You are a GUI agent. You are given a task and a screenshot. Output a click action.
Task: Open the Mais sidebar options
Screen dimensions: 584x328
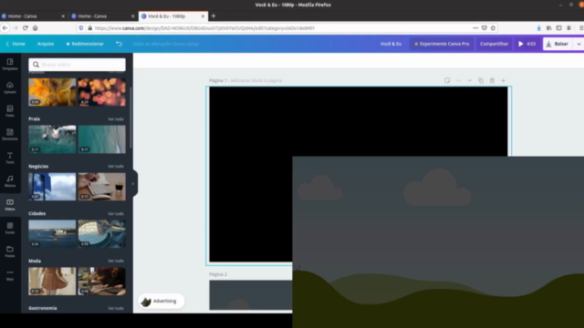coord(10,275)
